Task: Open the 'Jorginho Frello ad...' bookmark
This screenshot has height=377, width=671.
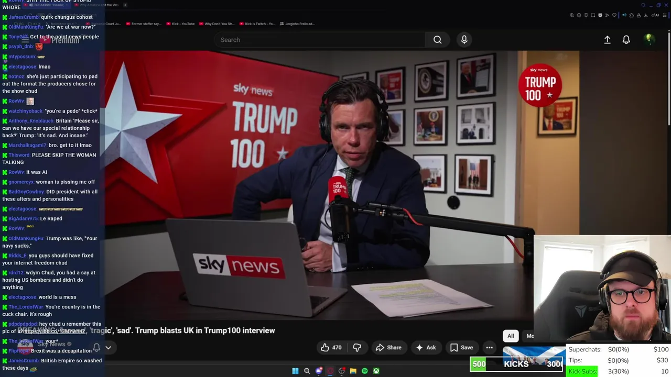Action: [x=297, y=24]
